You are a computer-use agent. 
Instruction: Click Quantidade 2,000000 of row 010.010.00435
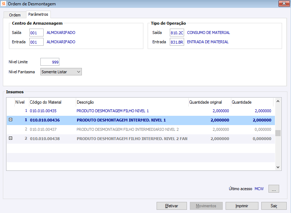pyautogui.click(x=263, y=111)
